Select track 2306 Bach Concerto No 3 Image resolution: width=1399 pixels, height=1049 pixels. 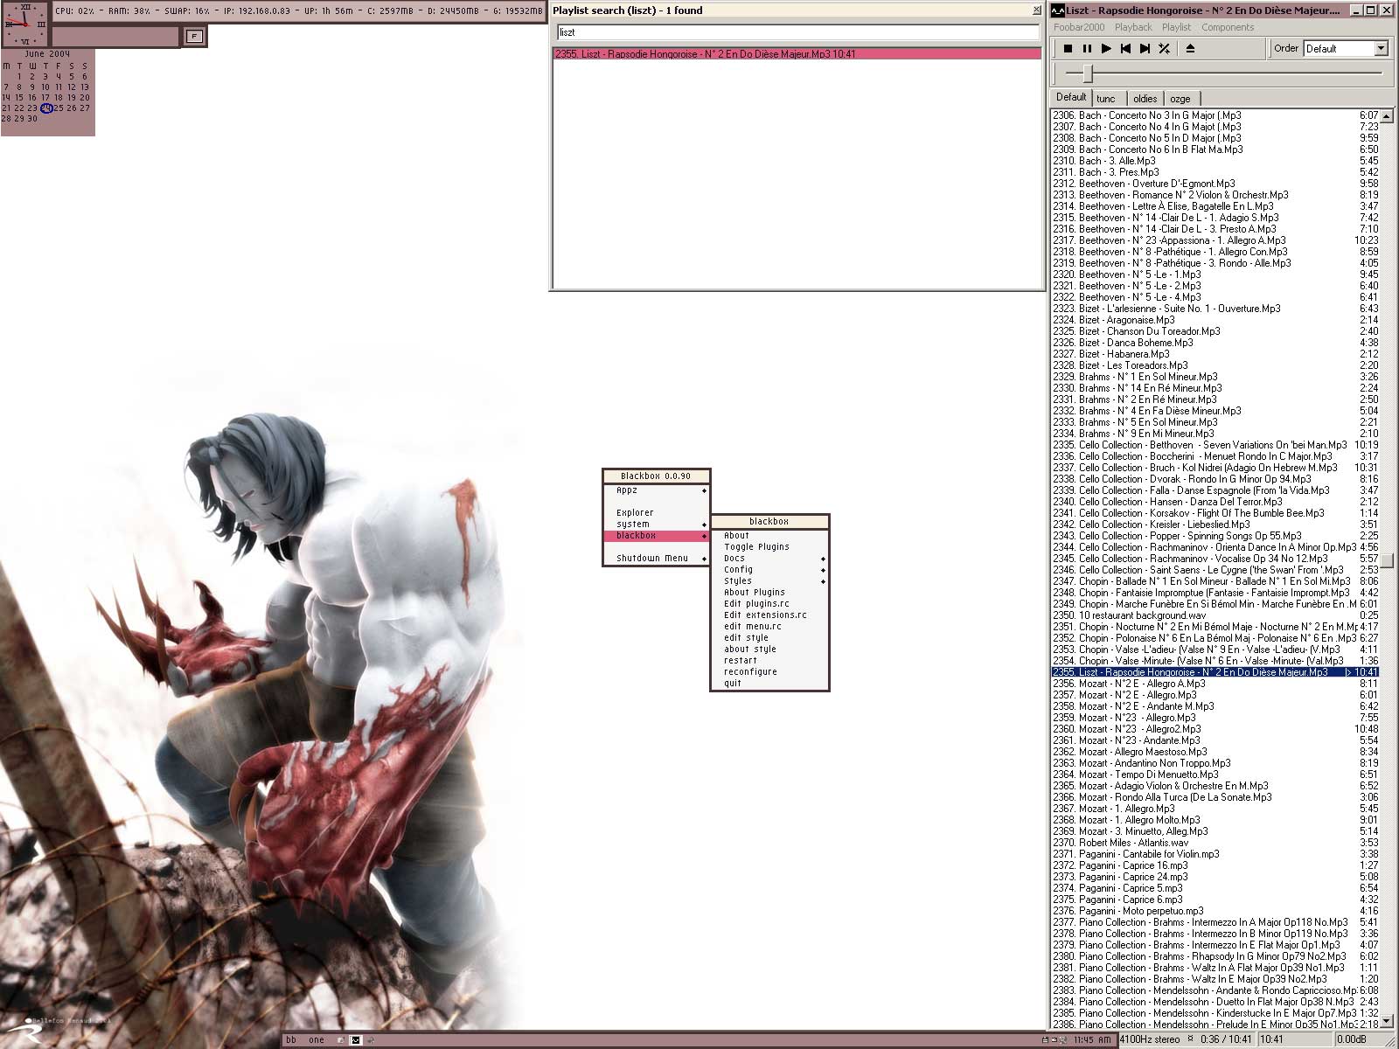1215,115
